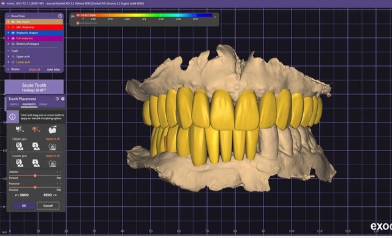Image resolution: width=392 pixels, height=238 pixels.
Task: Click Apply to all for Upper jaw
Action: click(53, 139)
